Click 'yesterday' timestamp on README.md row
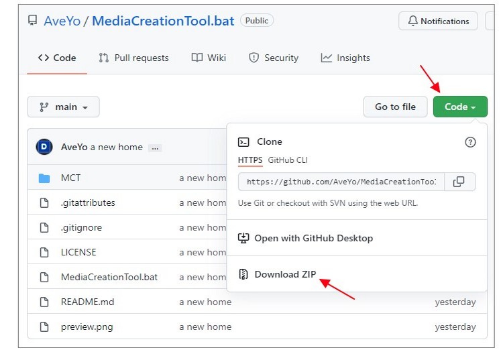This screenshot has height=356, width=503. click(x=455, y=302)
